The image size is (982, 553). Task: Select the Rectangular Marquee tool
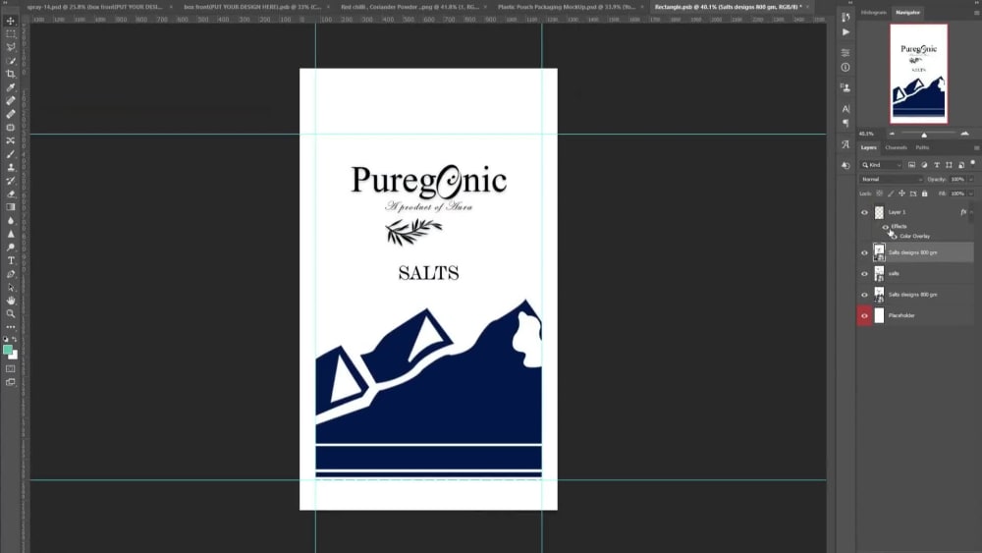click(11, 33)
